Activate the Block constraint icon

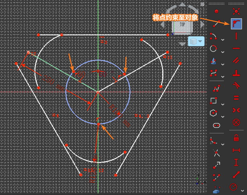[236, 122]
